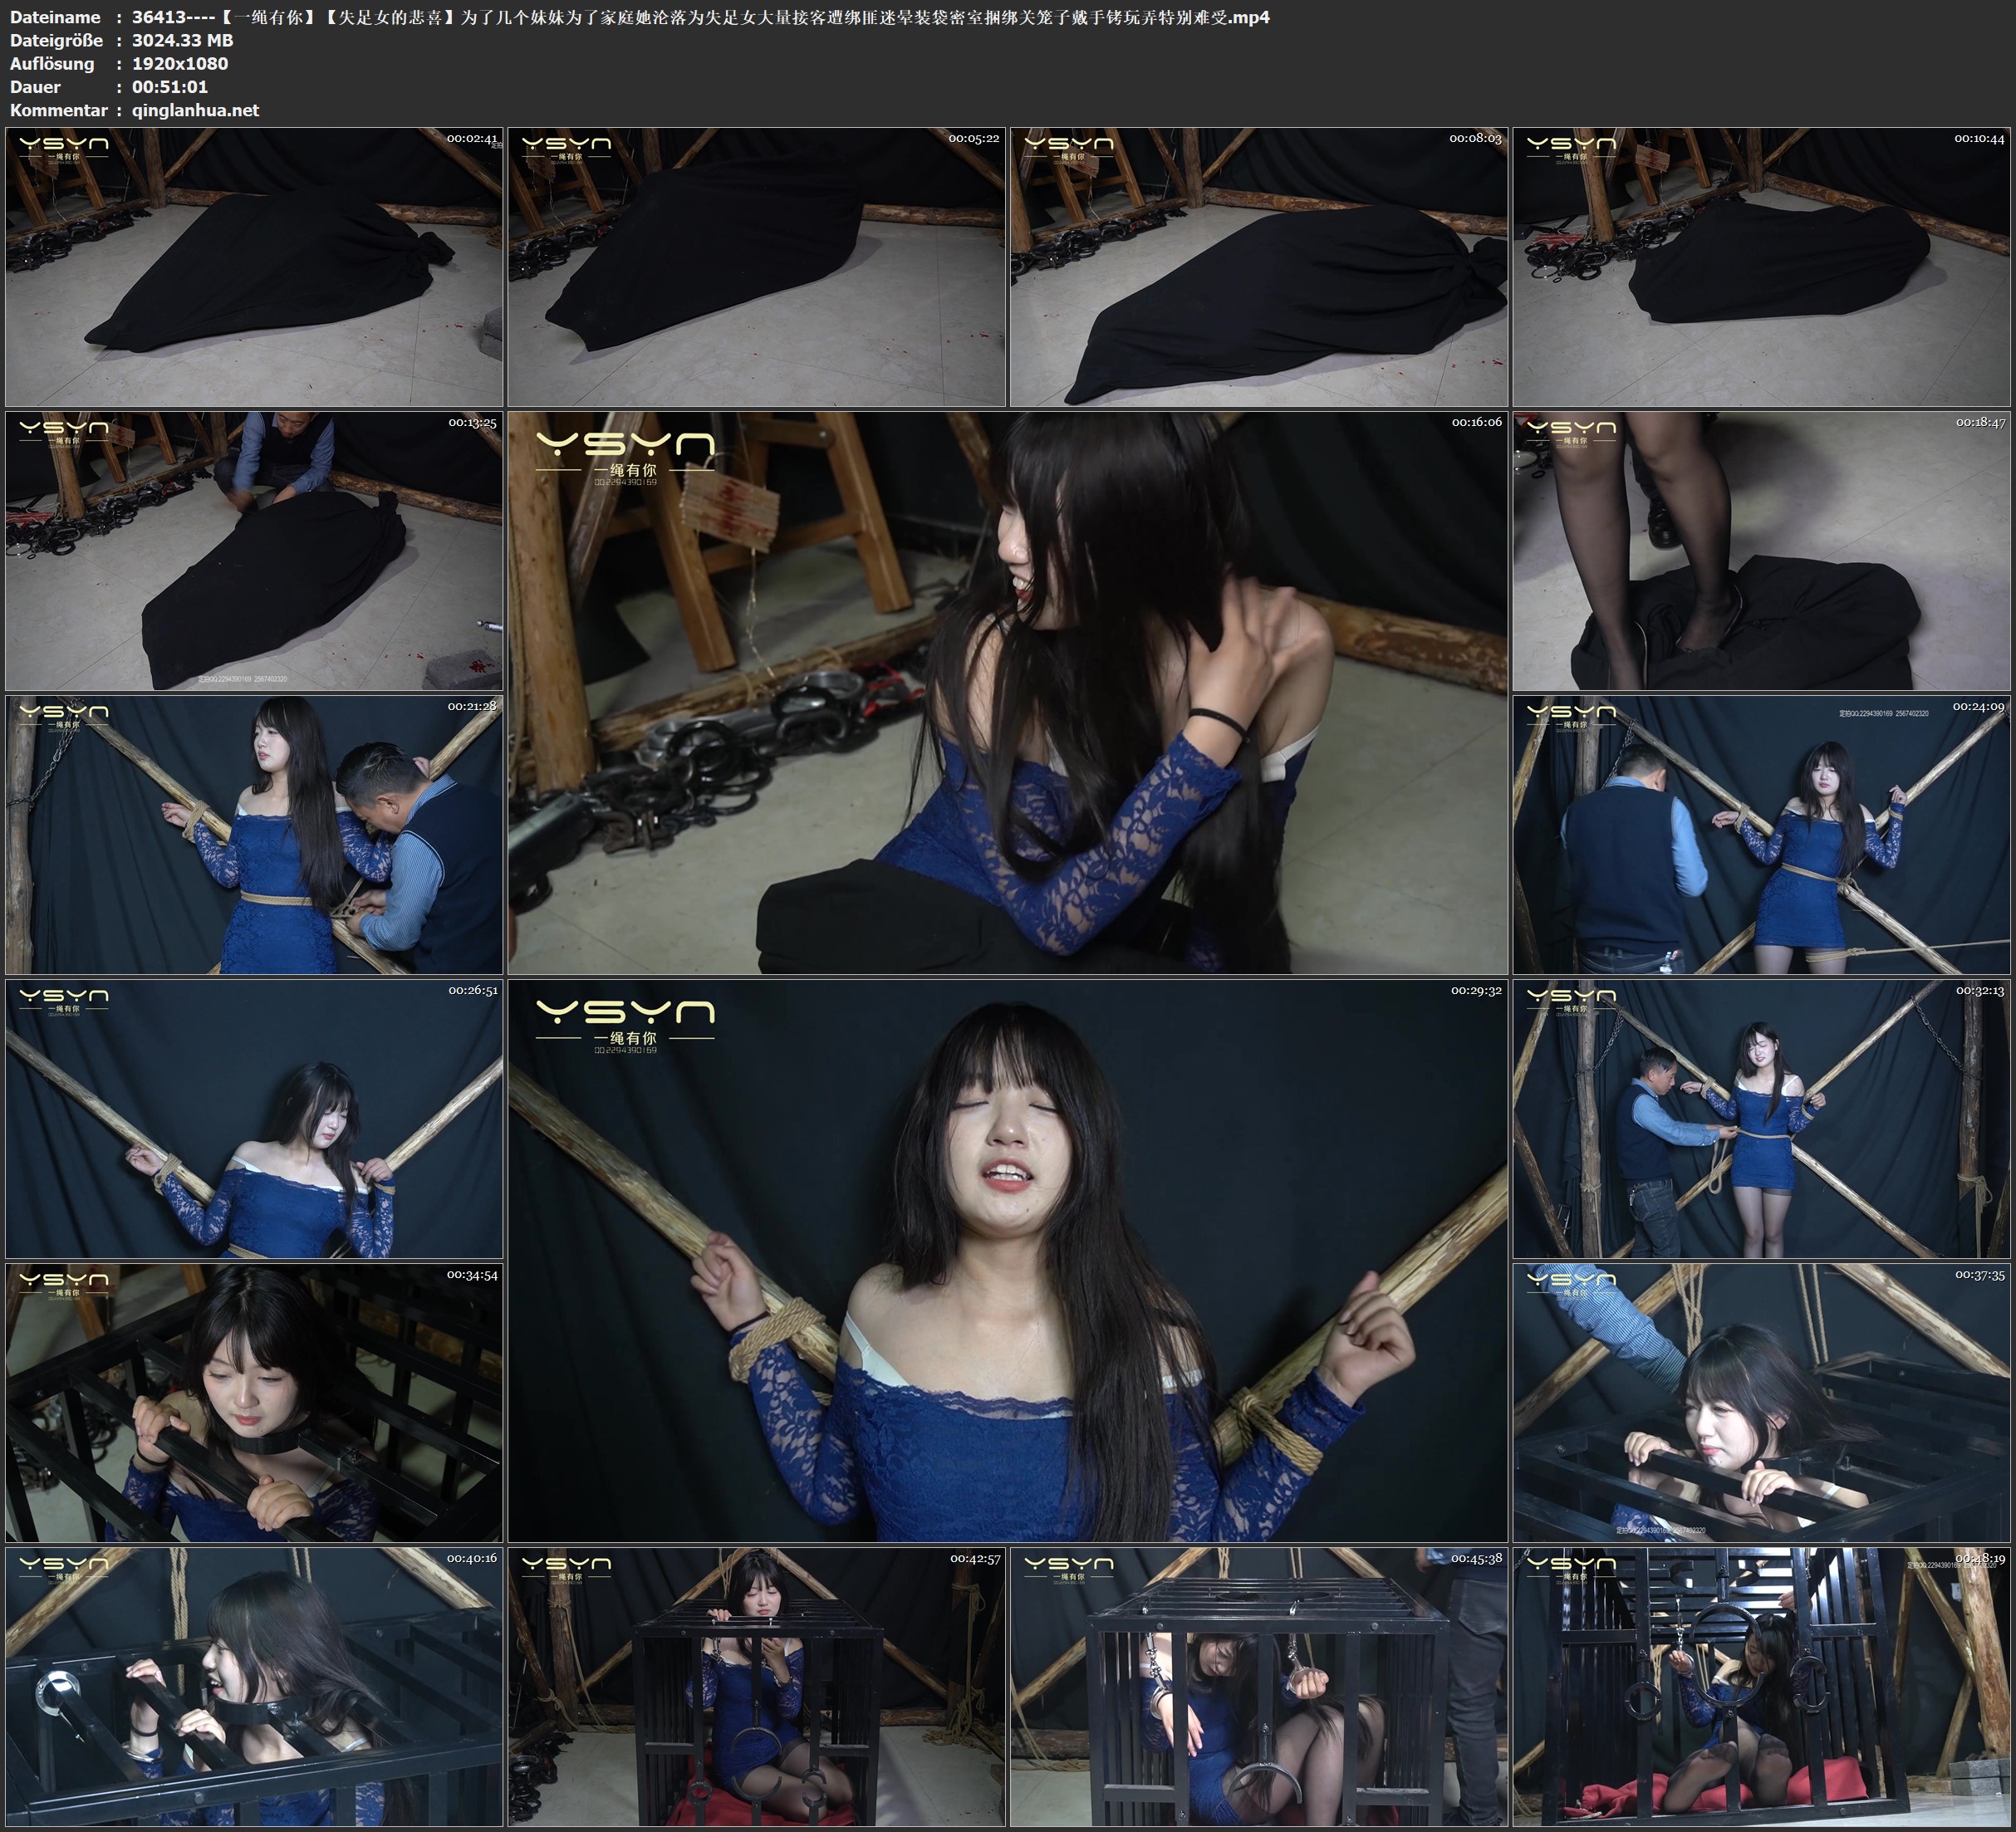Open the frame at 00:26:51
The width and height of the screenshot is (2016, 1832).
254,1119
